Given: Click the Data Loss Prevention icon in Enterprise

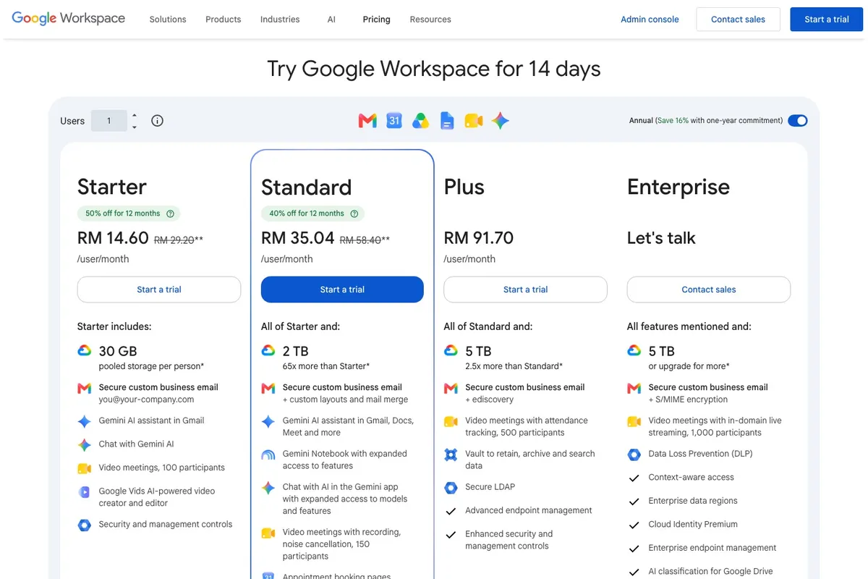Looking at the screenshot, I should pos(634,455).
